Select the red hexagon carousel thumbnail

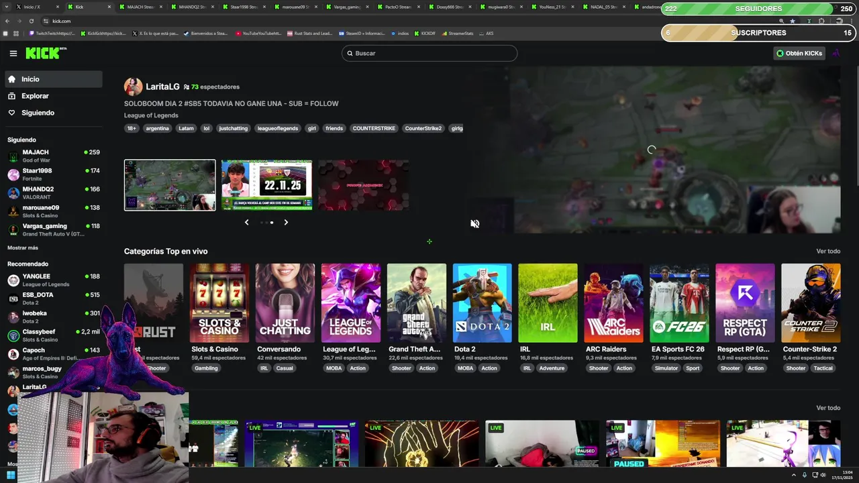(x=364, y=185)
